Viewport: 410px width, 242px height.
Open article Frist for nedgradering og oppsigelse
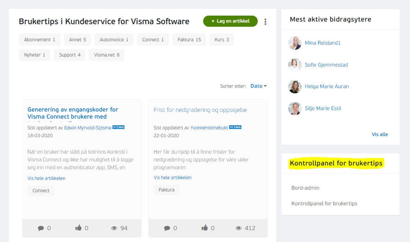click(200, 110)
